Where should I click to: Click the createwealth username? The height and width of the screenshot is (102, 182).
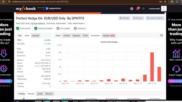tap(154, 9)
